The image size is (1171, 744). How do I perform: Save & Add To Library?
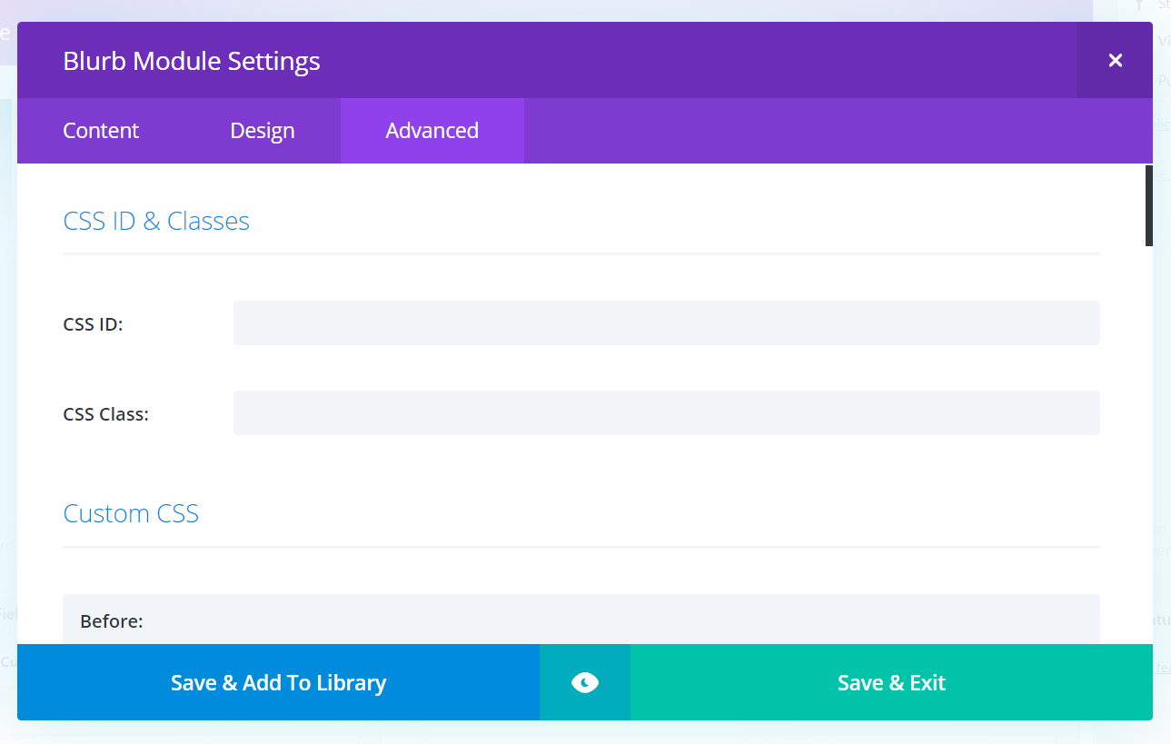[x=278, y=682]
